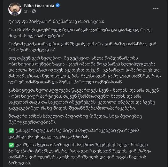Click the line beginning 'მთავარი არხის სახელით მოვითხოვ'
Viewport: 168px width, 167px height.
pyautogui.click(x=75, y=116)
